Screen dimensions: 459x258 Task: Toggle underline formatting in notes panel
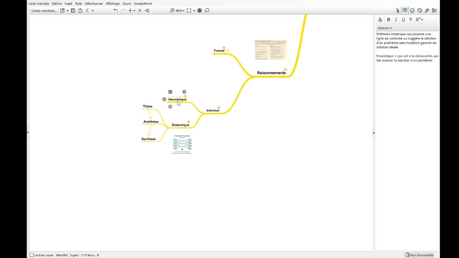(x=403, y=20)
